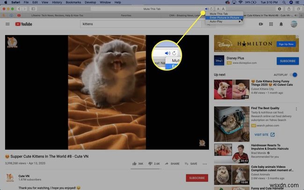
Task: Select Mute This Tab from the menu
Action: 224,14
